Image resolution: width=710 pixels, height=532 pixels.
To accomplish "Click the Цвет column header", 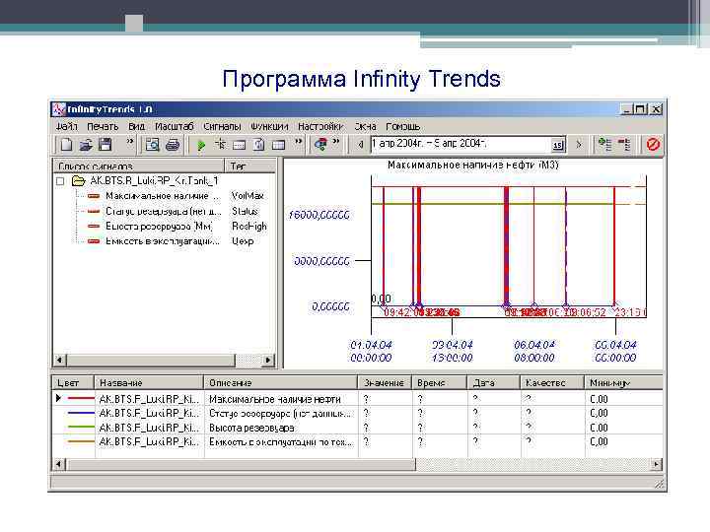I will [x=72, y=382].
